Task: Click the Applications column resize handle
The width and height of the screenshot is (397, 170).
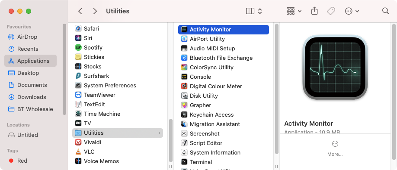Action: point(171,167)
